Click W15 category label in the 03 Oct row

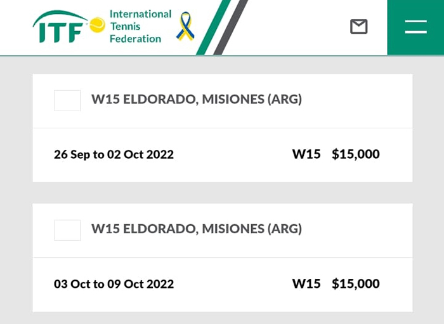306,284
